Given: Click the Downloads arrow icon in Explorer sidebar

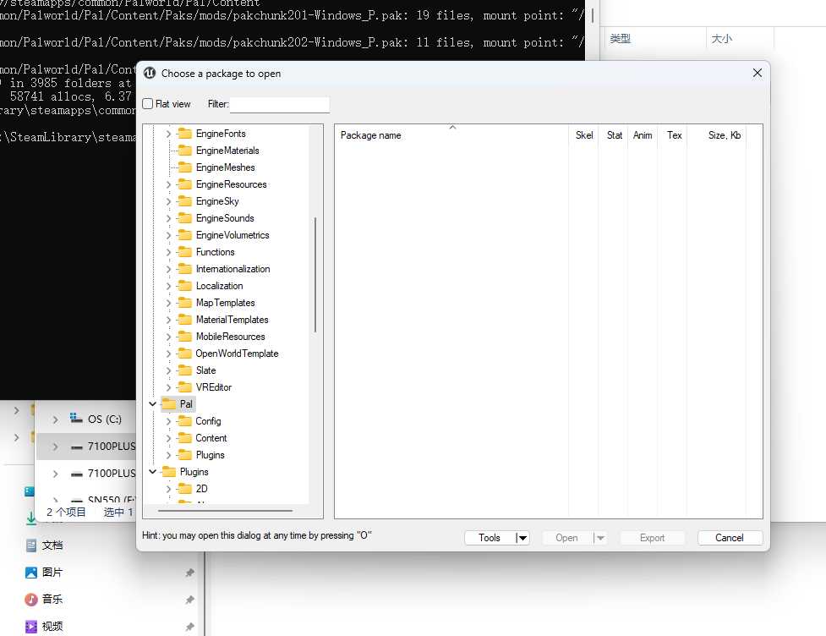Looking at the screenshot, I should [x=31, y=518].
